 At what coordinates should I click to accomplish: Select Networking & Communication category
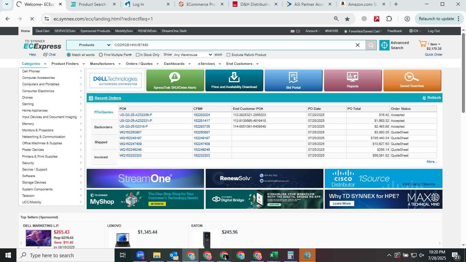coord(44,137)
